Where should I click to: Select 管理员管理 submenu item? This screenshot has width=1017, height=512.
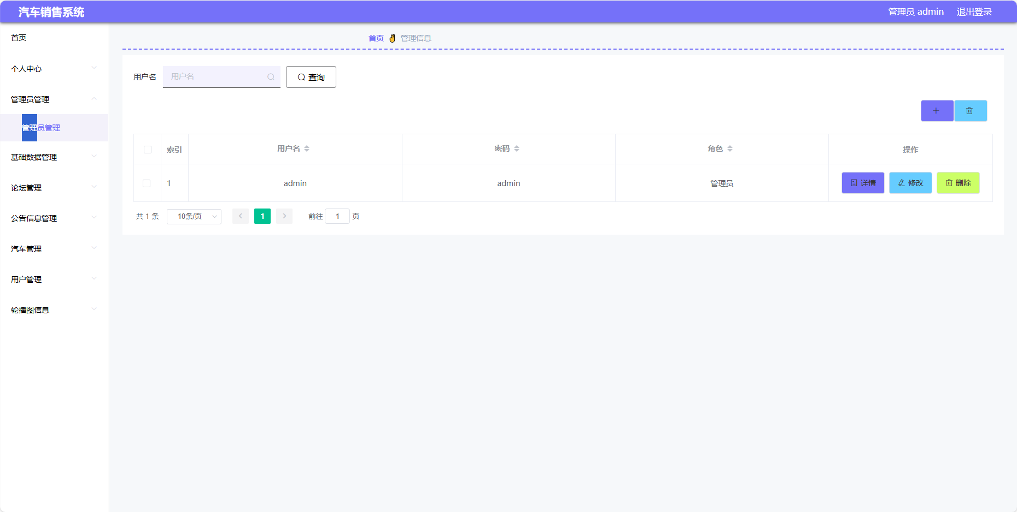click(x=54, y=128)
